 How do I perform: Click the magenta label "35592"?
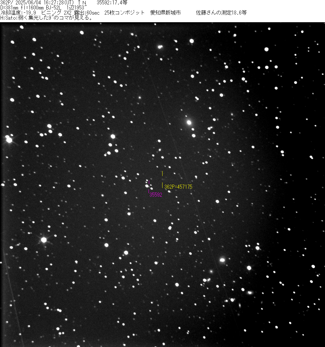[156, 195]
